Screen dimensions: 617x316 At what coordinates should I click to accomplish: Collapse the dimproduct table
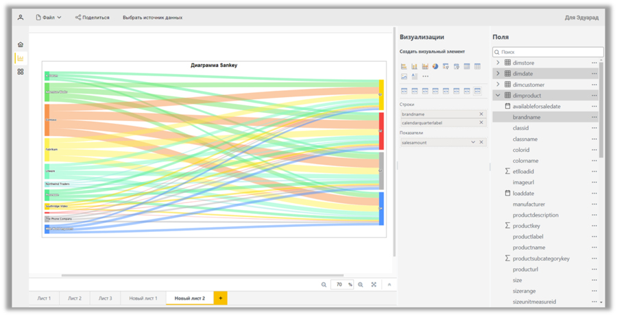(x=498, y=96)
